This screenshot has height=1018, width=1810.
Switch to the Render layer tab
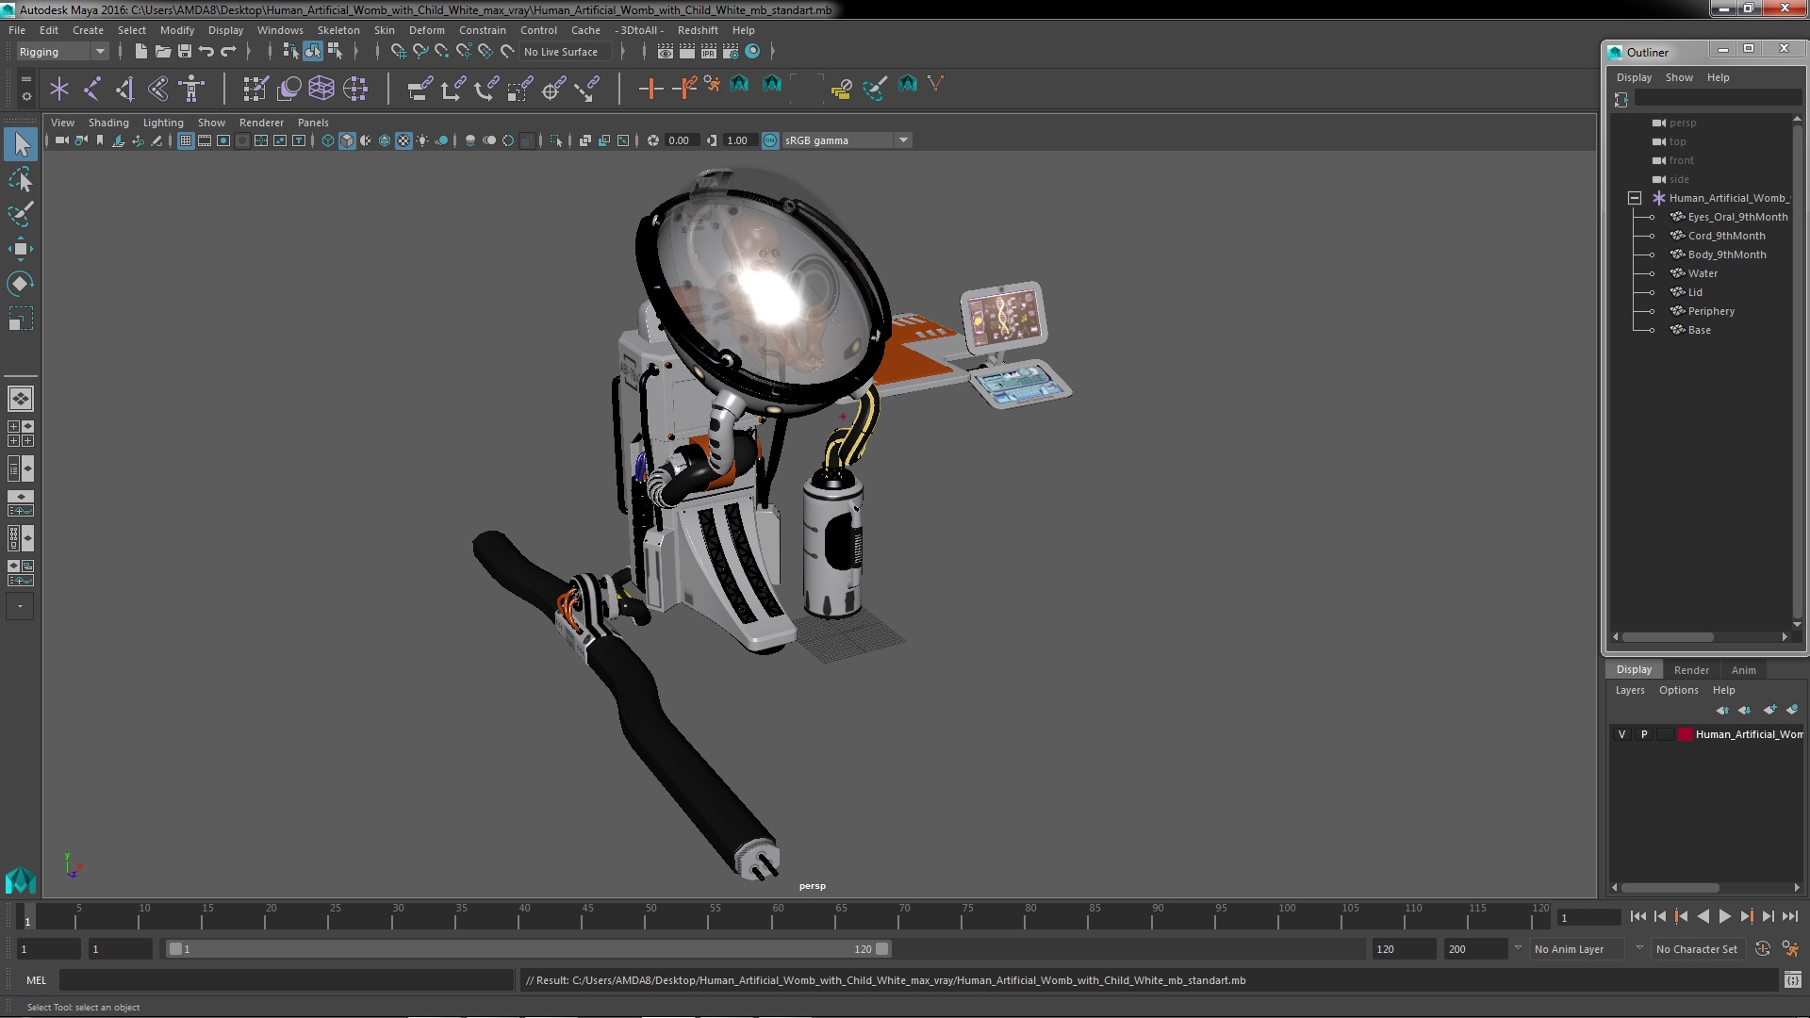(x=1691, y=670)
